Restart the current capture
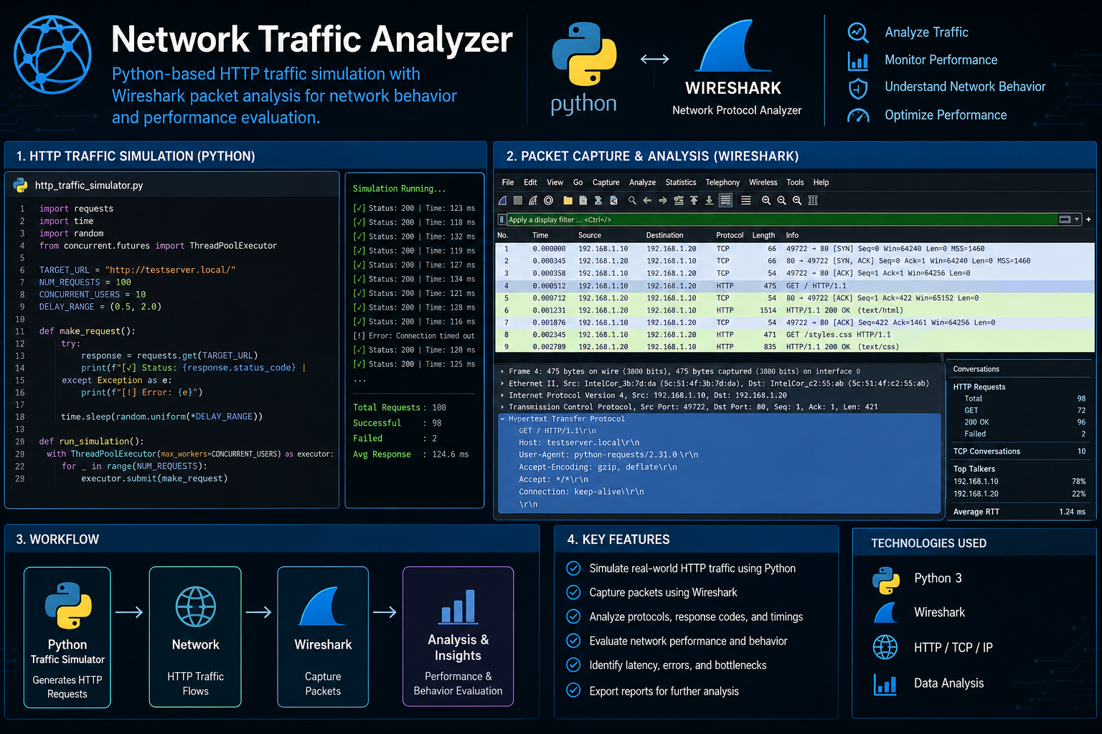This screenshot has height=734, width=1102. [532, 201]
